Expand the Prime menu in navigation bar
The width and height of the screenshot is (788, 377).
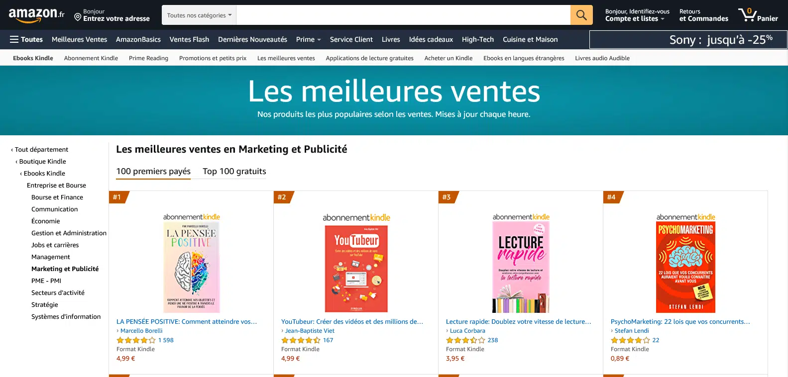(x=308, y=39)
